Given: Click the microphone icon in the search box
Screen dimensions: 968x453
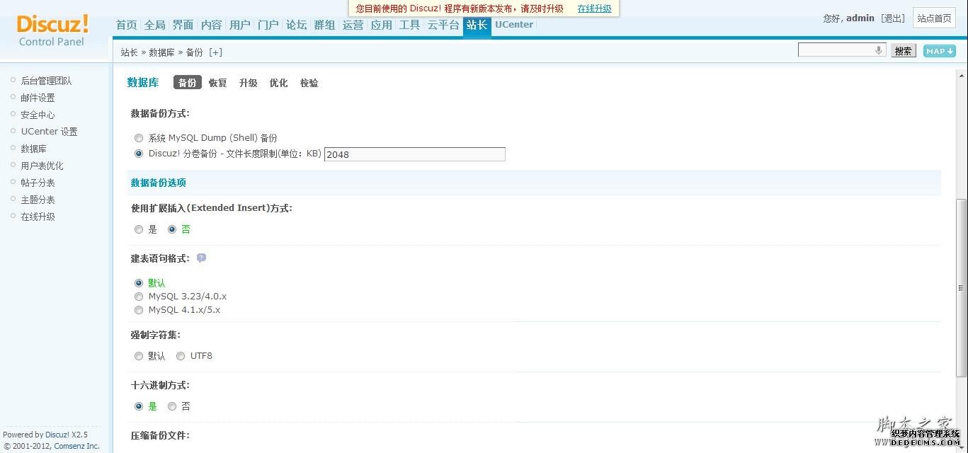Looking at the screenshot, I should pos(879,50).
